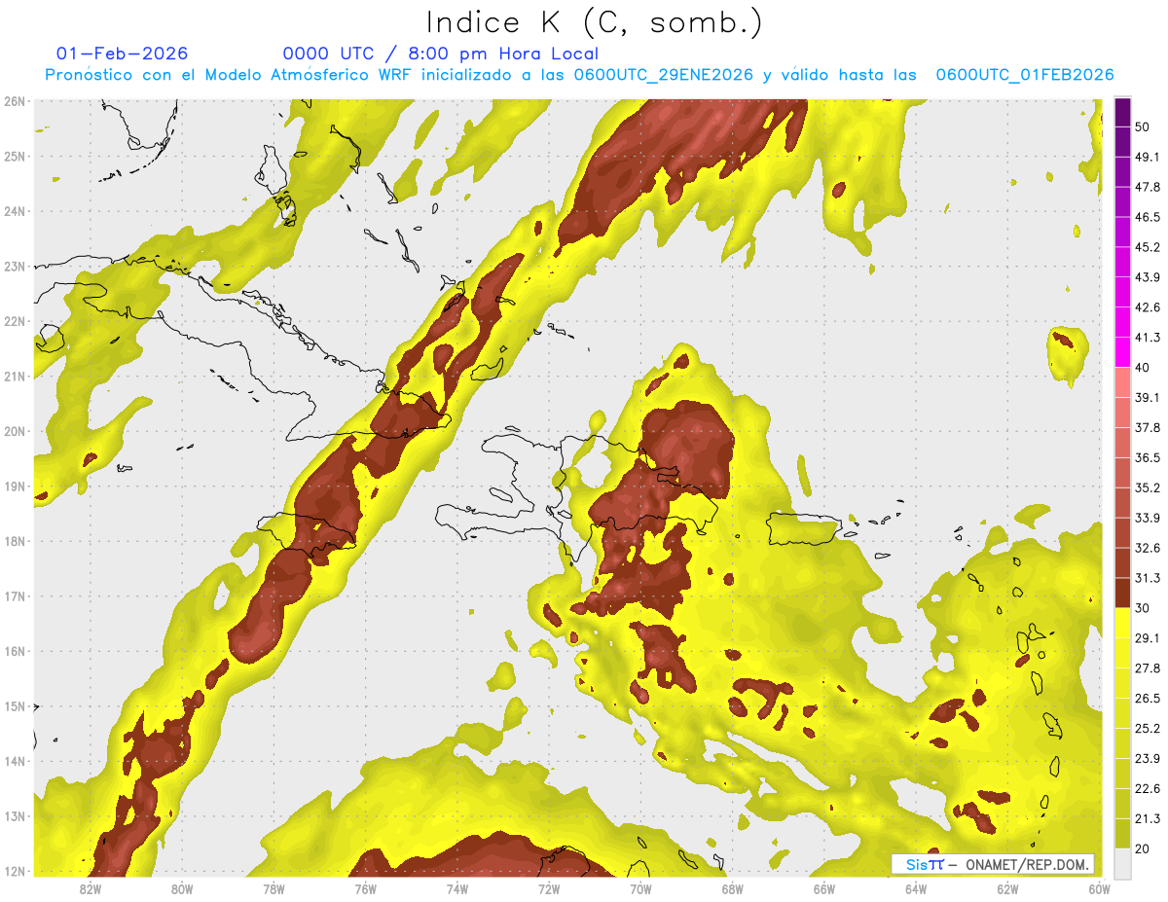Click the color bar value '46.5'
This screenshot has height=902, width=1168.
coord(1148,217)
